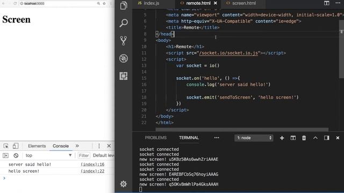Image resolution: width=344 pixels, height=193 pixels.
Task: Open JavaScript context dropdown 'top'
Action: click(48, 155)
